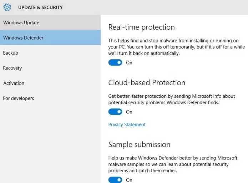Click the description text under Sample submission
248x183 pixels.
coord(173,164)
